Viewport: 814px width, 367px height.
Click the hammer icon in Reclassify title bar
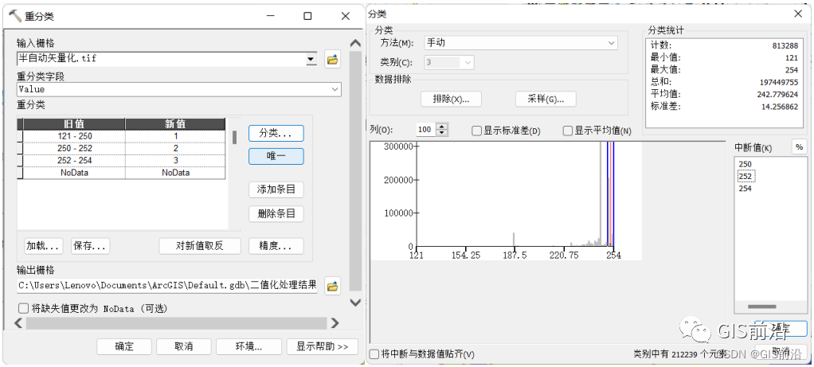(x=15, y=16)
